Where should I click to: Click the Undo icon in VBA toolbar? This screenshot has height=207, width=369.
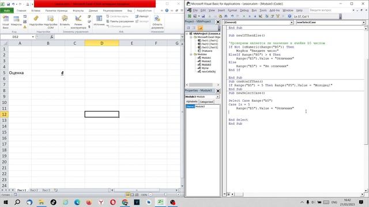pyautogui.click(x=232, y=16)
